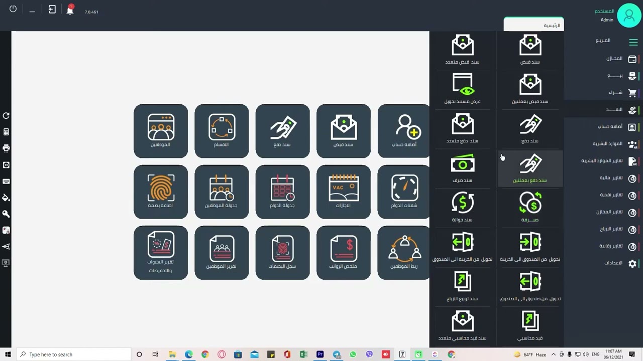Screen dimensions: 643x361
Task: Open تحويل من الصندوق الى الخزينة
Action: pos(530,248)
